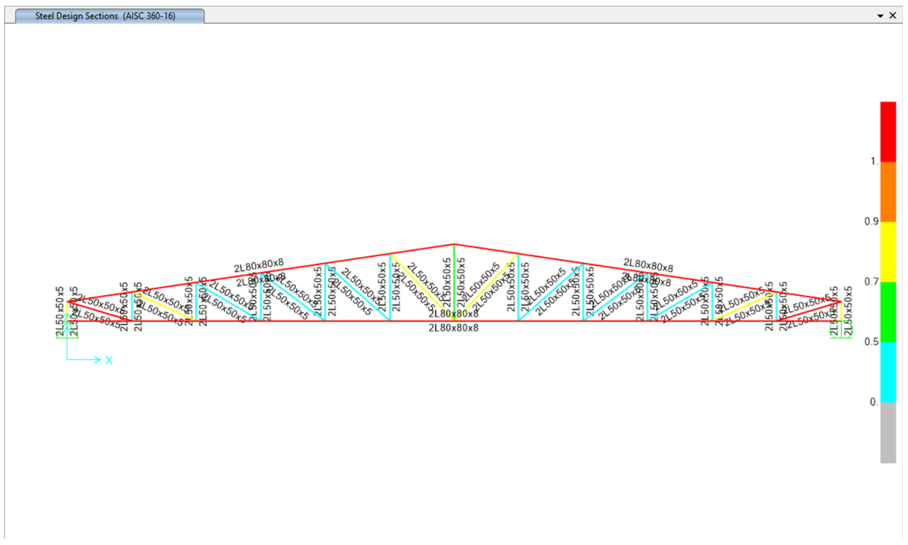Close the Steel Design Sections view
Image resolution: width=908 pixels, height=545 pixels.
pos(893,15)
